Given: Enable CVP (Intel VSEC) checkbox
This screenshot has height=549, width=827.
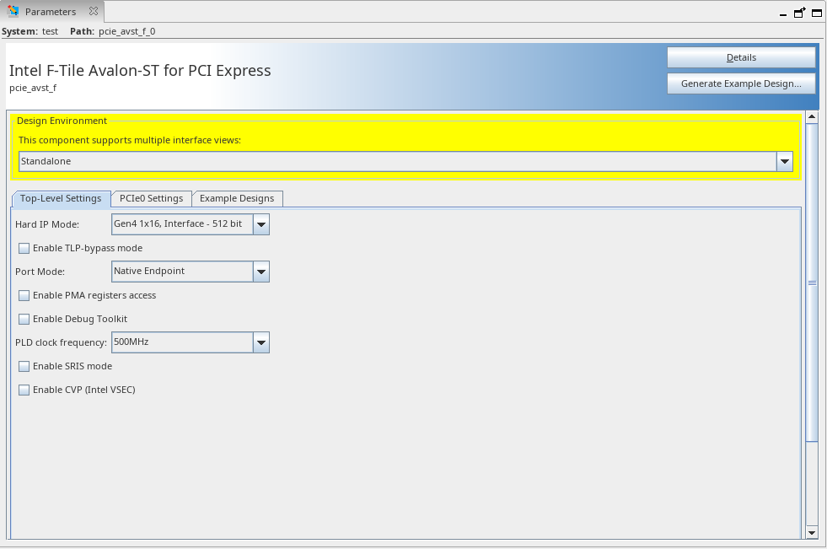Looking at the screenshot, I should [24, 390].
